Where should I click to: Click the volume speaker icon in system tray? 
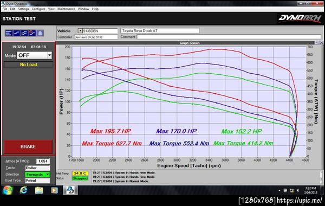click(298, 190)
